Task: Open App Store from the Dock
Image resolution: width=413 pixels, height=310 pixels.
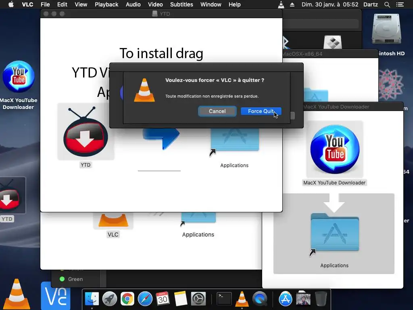Action: (x=286, y=299)
